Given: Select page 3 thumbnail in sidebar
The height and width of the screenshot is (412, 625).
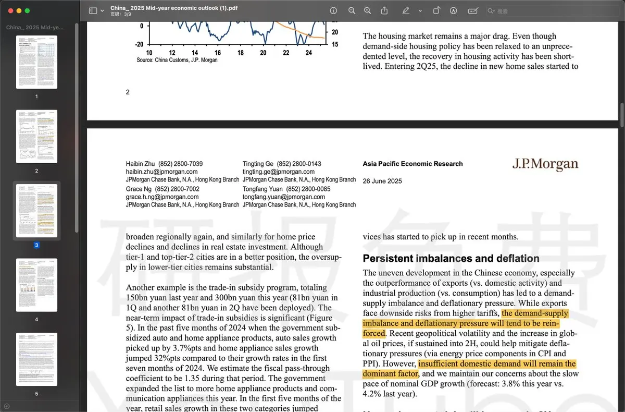Looking at the screenshot, I should 36,211.
